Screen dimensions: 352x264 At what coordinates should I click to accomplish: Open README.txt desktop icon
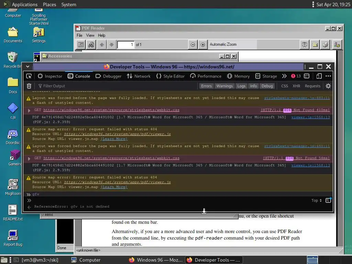[x=13, y=212]
